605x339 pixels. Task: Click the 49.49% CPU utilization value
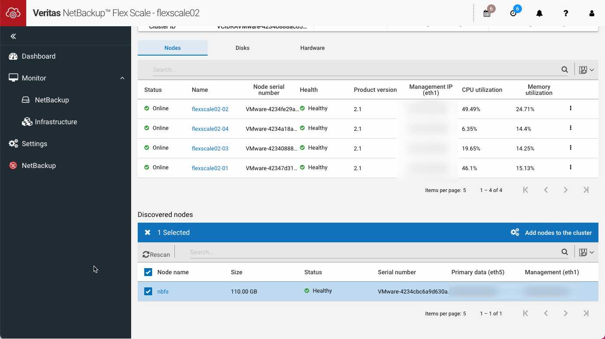point(471,109)
